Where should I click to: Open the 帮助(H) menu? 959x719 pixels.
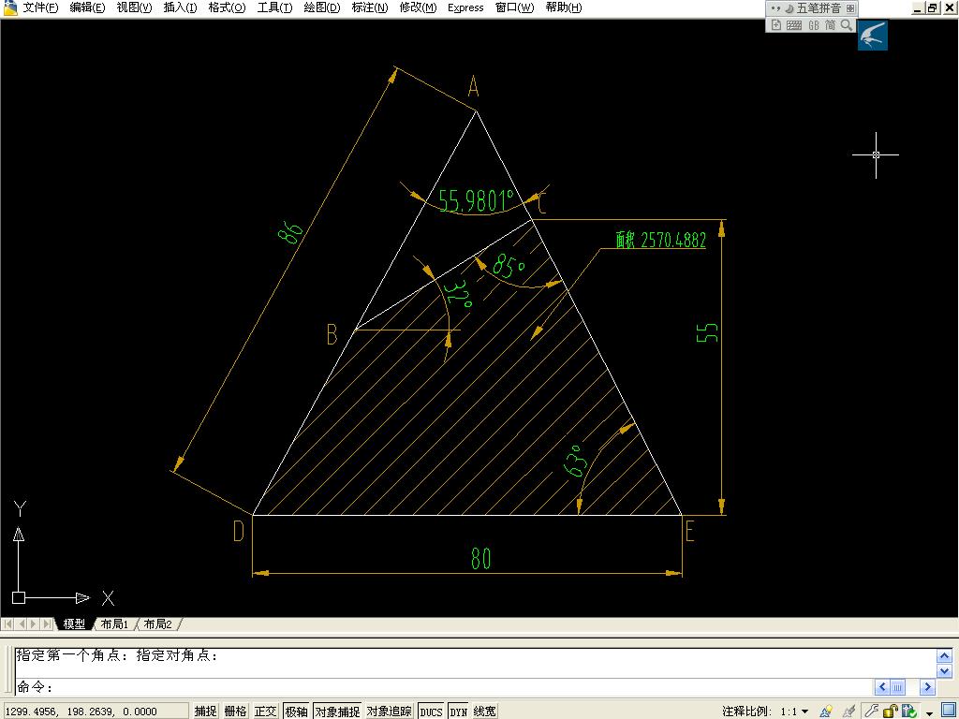point(563,7)
